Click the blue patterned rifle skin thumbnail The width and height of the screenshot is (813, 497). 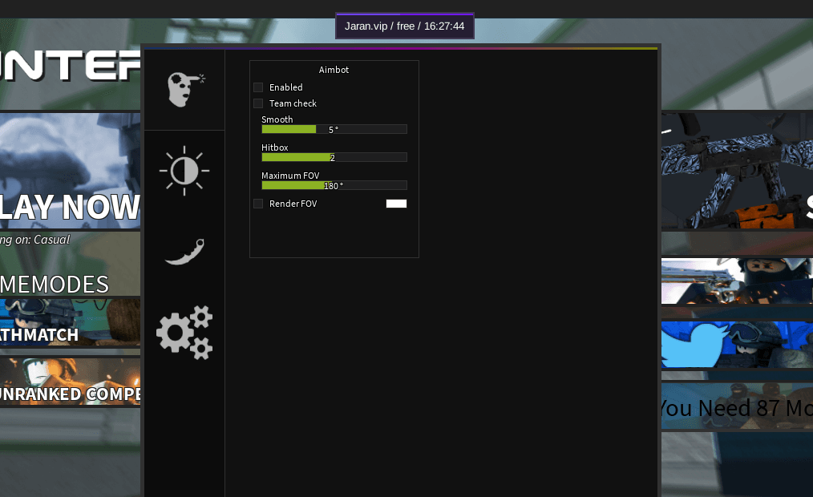[x=736, y=170]
